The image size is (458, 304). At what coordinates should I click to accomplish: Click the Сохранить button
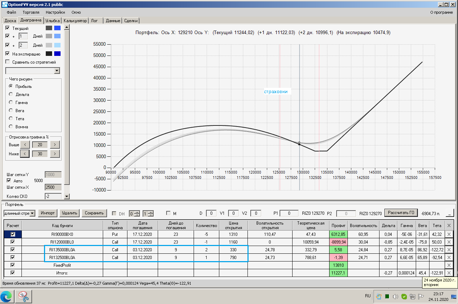(x=94, y=213)
